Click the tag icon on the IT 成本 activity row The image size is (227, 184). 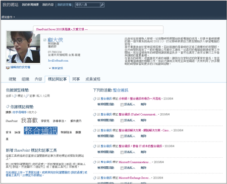[95, 146]
